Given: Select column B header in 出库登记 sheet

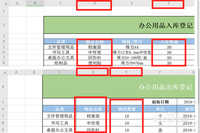Looking at the screenshot, I should pos(34,72).
